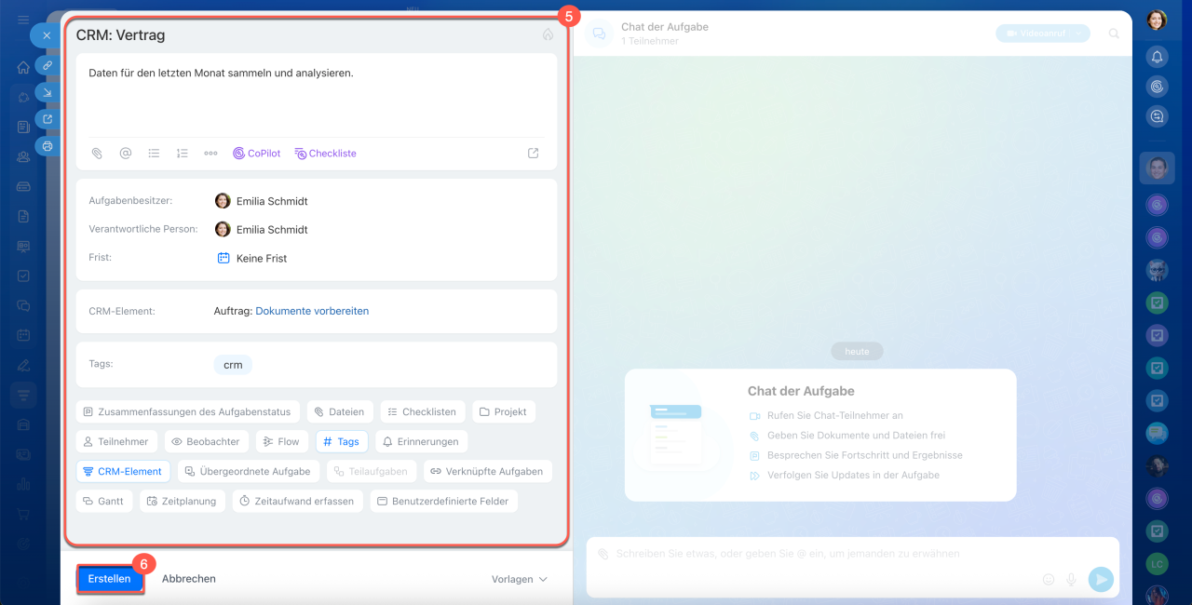The height and width of the screenshot is (605, 1192).
Task: Edit the task title CRM: Vertrag
Action: 121,35
